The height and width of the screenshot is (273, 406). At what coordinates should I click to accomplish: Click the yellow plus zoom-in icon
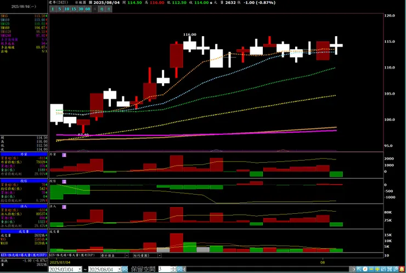click(x=377, y=269)
